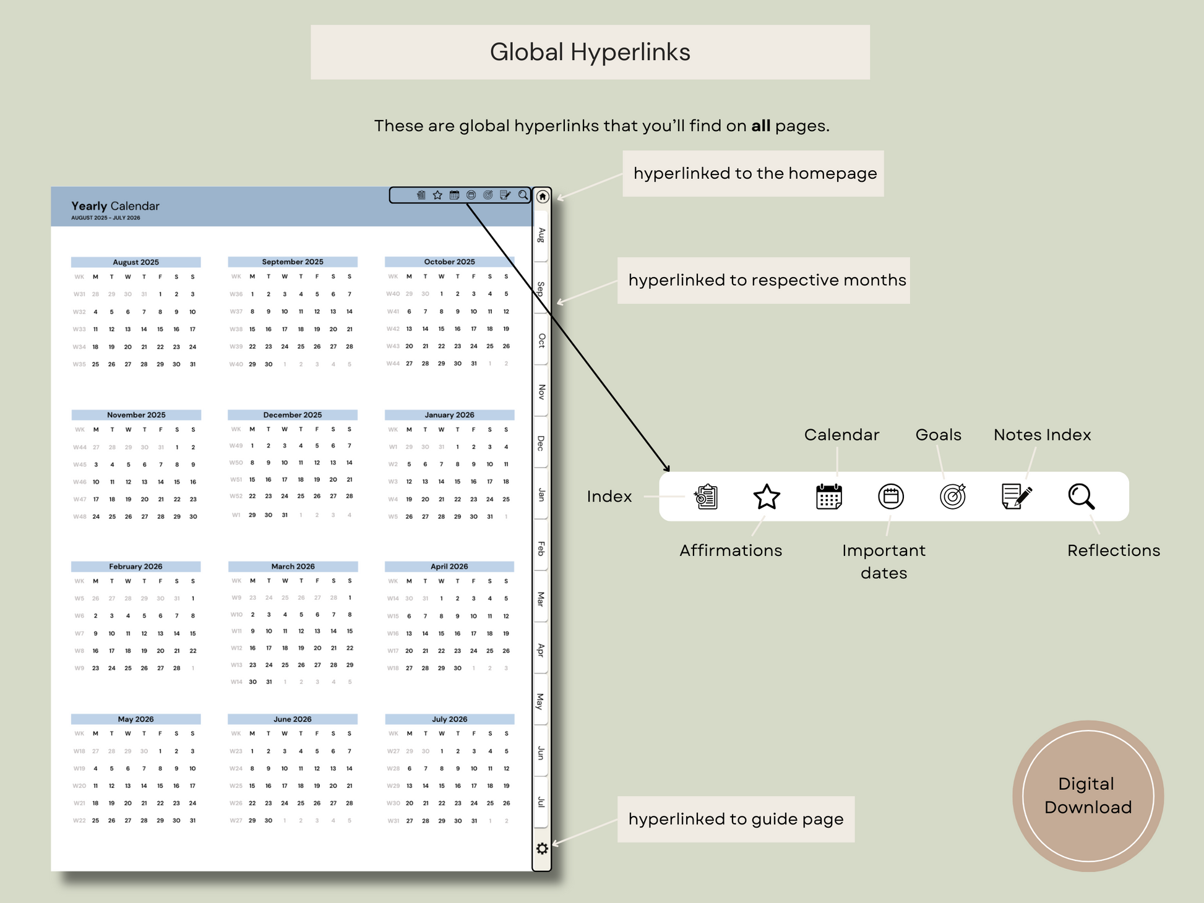Select date 15 in March 2026
The image size is (1204, 903).
pyautogui.click(x=350, y=631)
